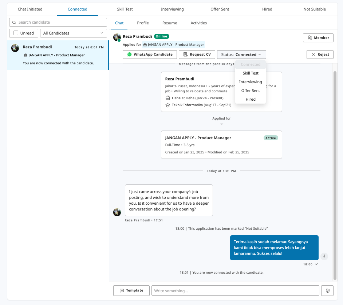Click the Request CV document icon

(x=185, y=55)
